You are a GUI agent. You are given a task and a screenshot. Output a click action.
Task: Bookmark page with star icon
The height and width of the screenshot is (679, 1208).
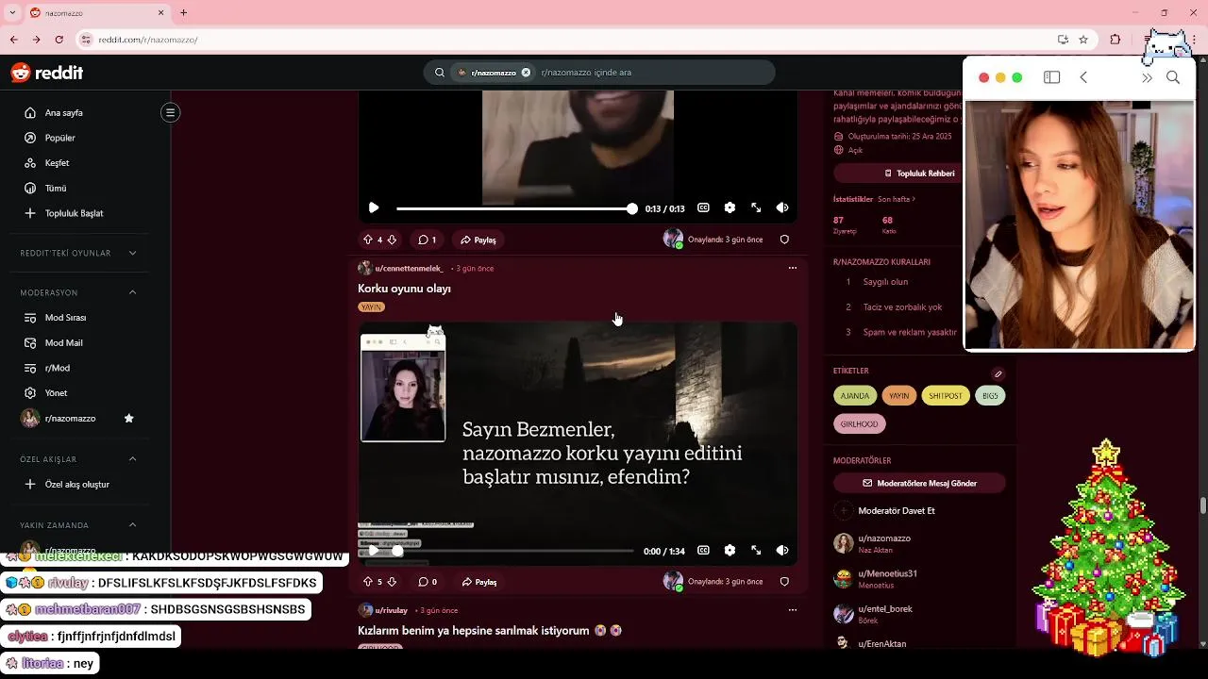[x=1083, y=40]
